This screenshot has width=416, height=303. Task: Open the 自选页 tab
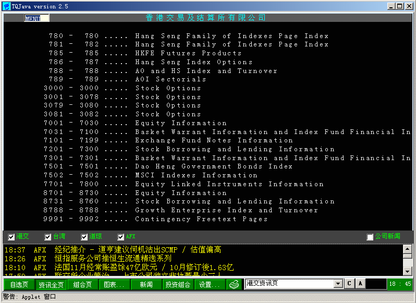19,284
